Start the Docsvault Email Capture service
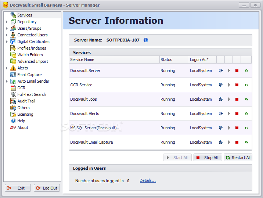Viewport: 263px width, 198px height. 229,142
